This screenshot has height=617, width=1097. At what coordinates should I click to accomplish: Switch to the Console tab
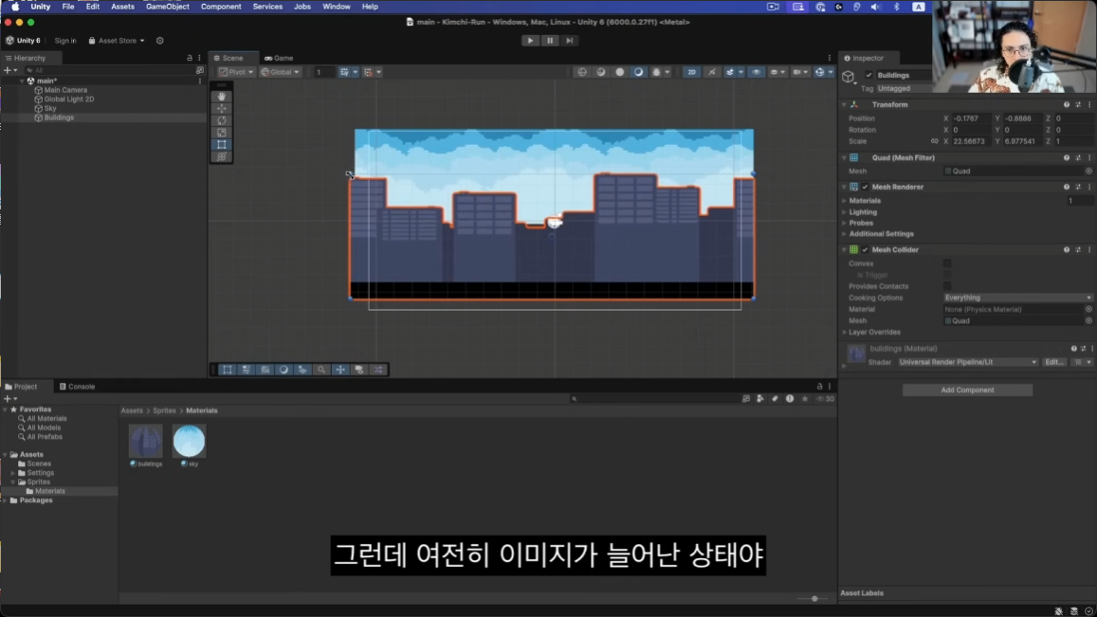[78, 386]
